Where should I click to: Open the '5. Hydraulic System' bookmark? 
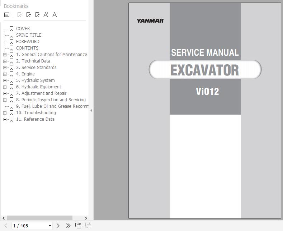point(36,80)
